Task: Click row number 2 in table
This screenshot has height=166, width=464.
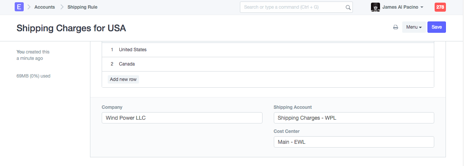Action: coord(112,64)
